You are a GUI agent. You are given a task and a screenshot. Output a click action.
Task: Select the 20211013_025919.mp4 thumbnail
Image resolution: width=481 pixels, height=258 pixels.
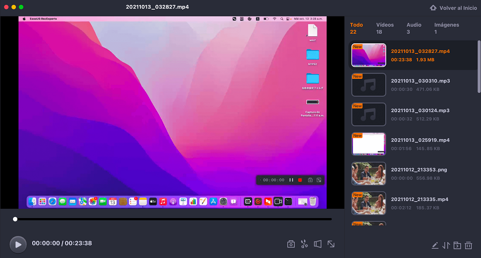[x=368, y=144]
